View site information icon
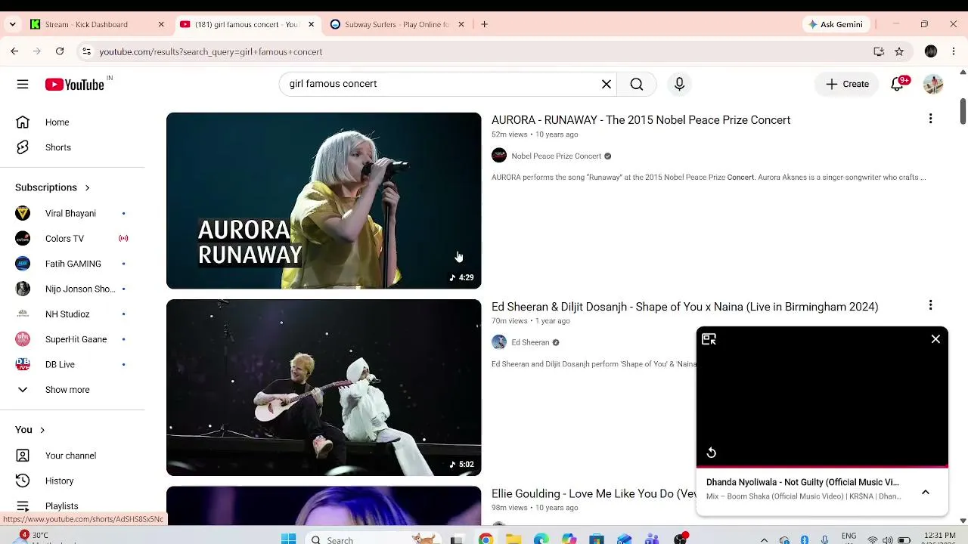The height and width of the screenshot is (544, 968). [x=87, y=51]
